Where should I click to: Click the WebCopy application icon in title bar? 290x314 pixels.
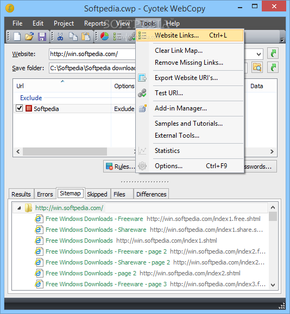10,8
